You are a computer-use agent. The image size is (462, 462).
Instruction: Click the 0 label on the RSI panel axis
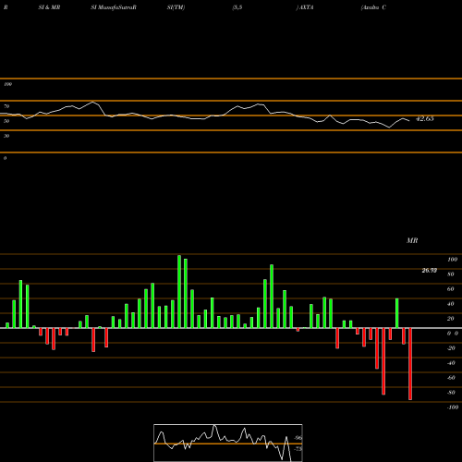tap(5, 158)
